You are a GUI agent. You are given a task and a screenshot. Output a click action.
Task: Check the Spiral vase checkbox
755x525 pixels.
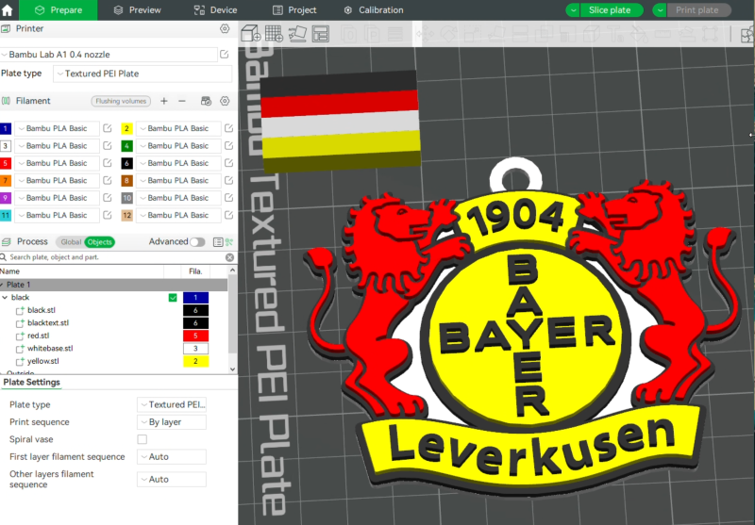[x=143, y=439]
